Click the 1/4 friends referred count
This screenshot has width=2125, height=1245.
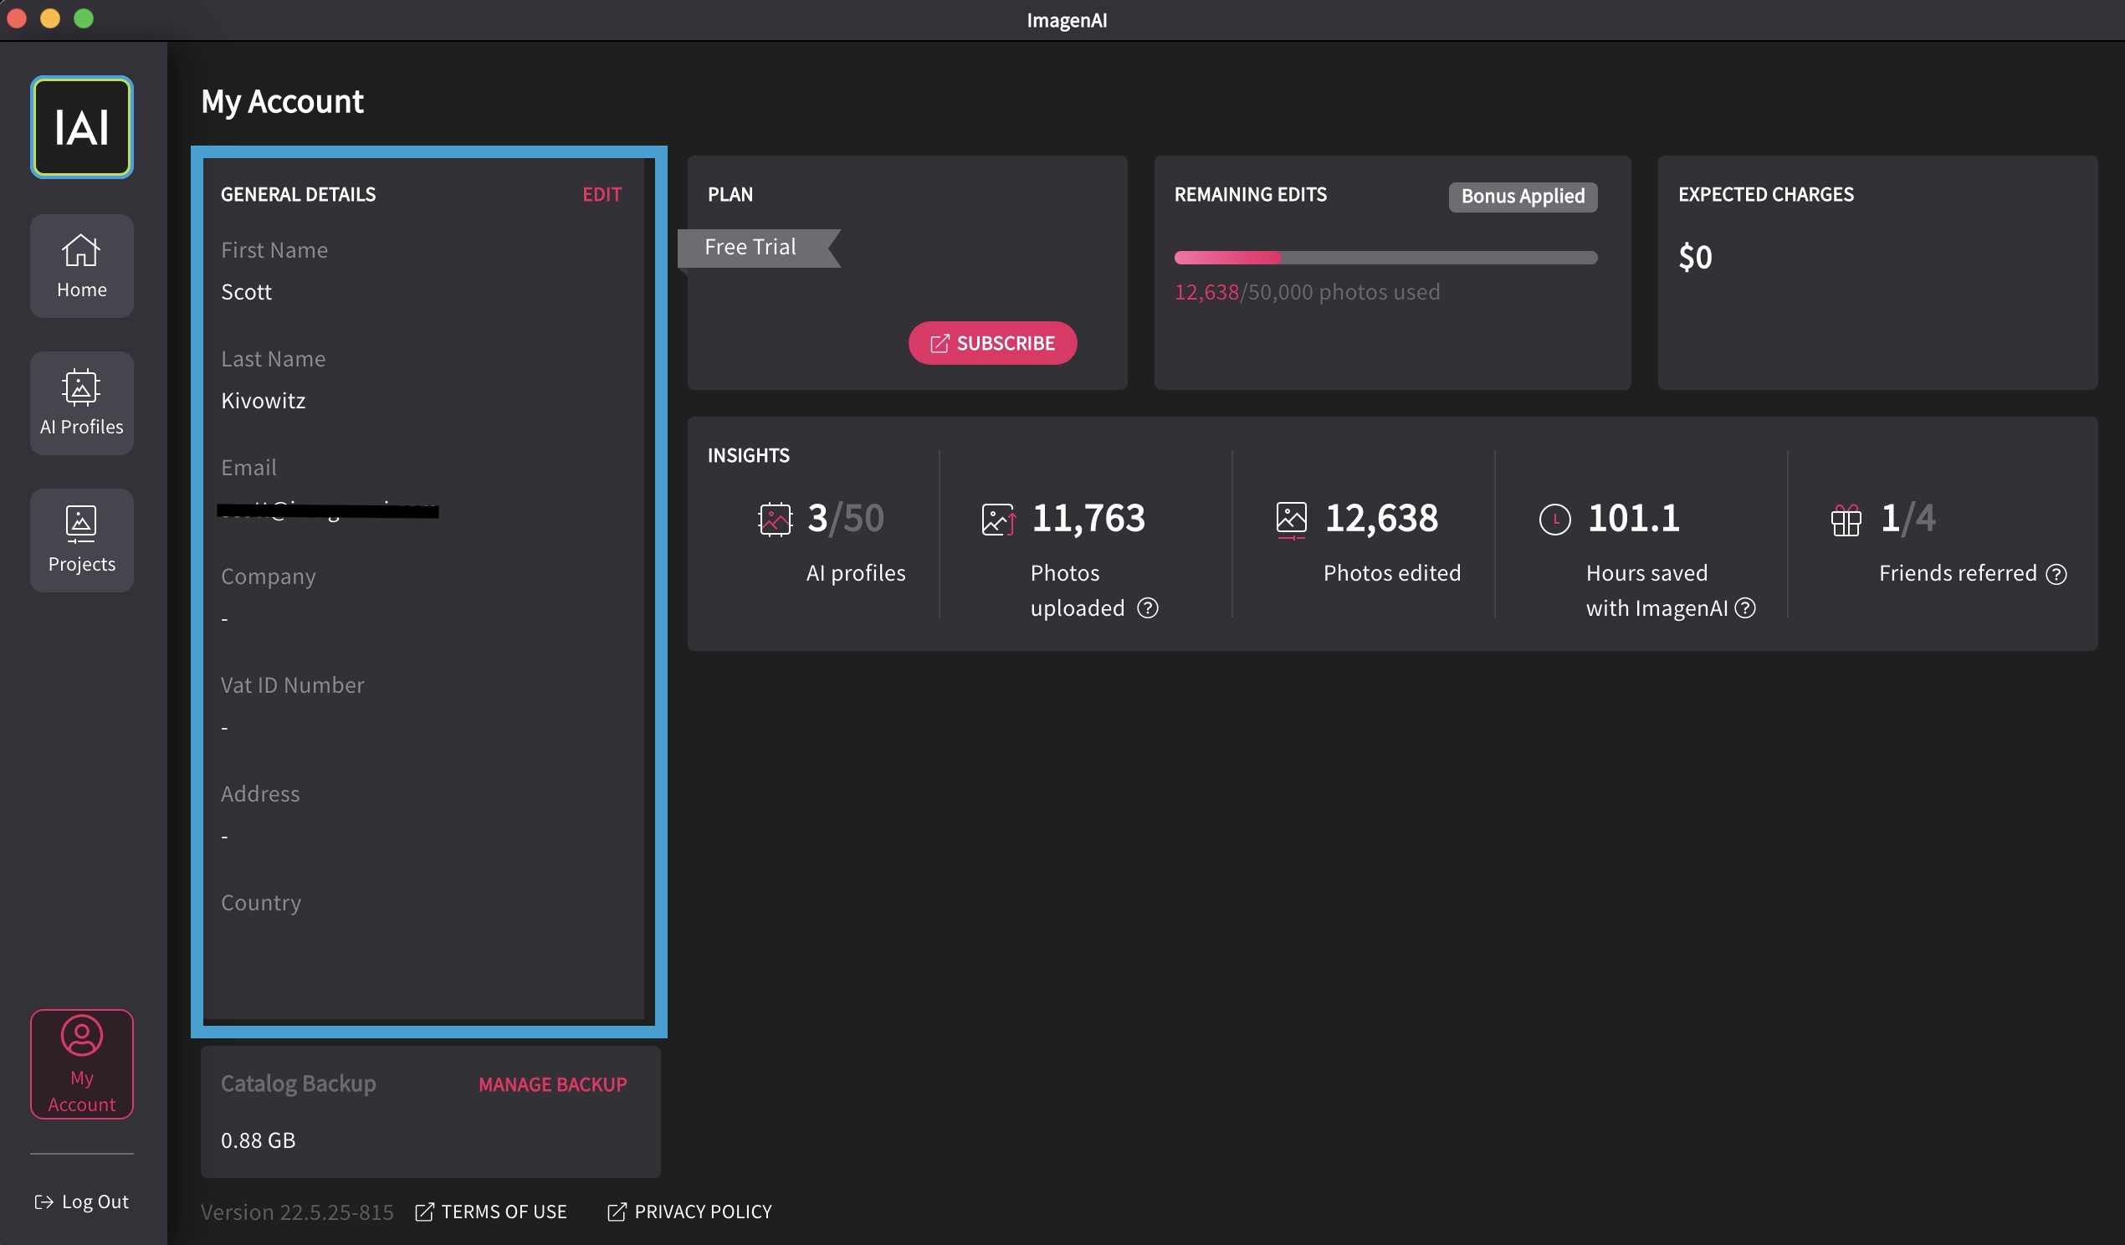pos(1908,518)
